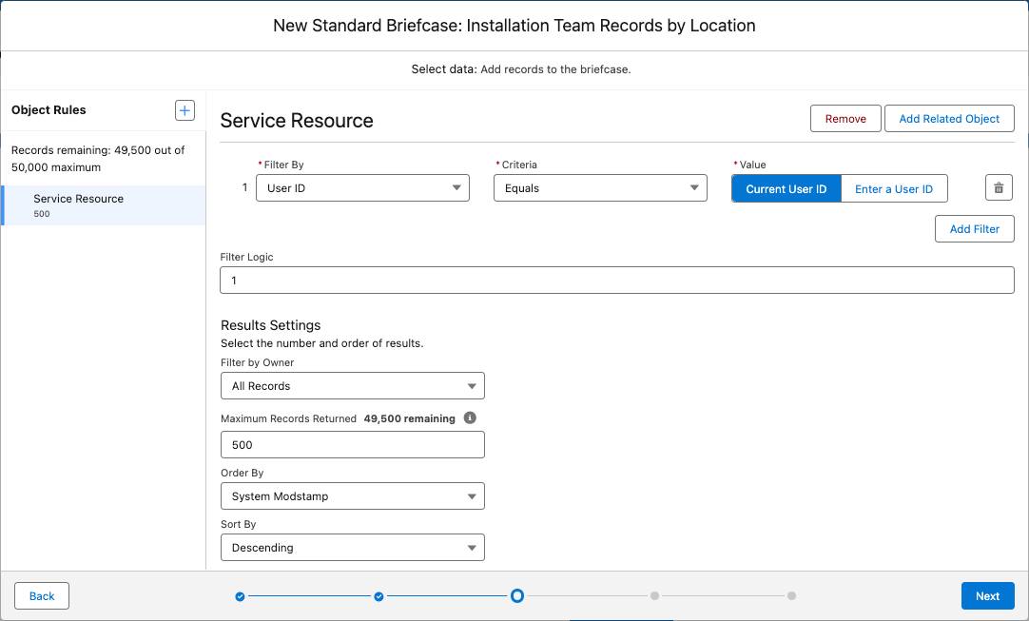Screen dimensions: 1029x621
Task: Open the Filter By dropdown showing User ID
Action: [363, 187]
